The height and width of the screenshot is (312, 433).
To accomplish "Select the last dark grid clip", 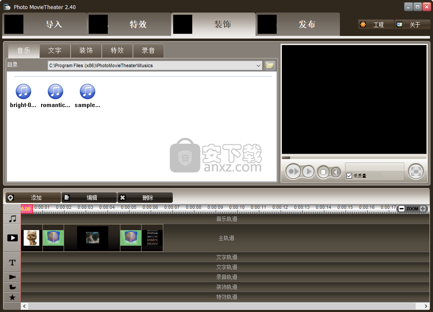I will pos(152,238).
